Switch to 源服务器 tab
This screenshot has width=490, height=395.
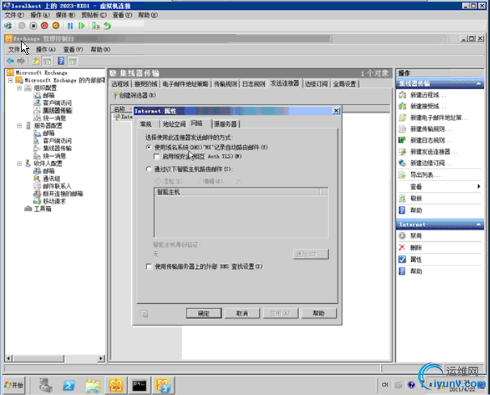coord(225,124)
